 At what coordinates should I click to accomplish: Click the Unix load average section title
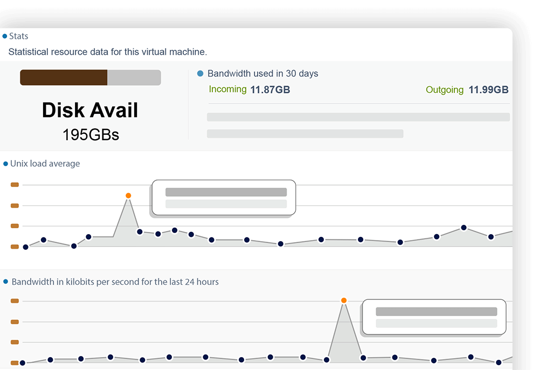(45, 163)
